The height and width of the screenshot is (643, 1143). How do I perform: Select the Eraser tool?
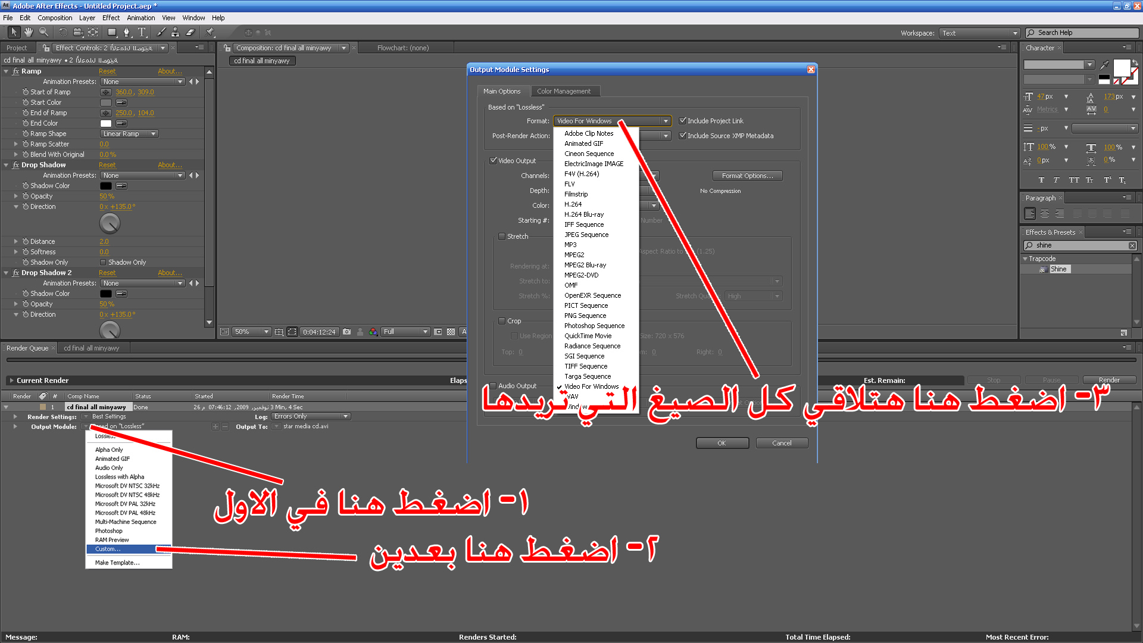(190, 32)
